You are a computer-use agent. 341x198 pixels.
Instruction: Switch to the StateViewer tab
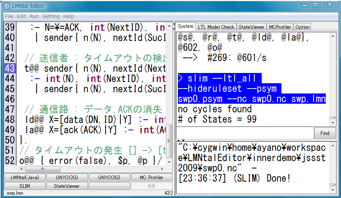(251, 27)
